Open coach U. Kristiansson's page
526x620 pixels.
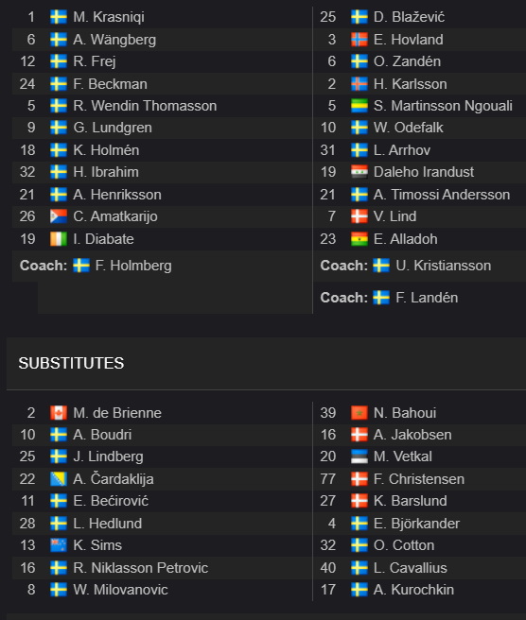[444, 266]
